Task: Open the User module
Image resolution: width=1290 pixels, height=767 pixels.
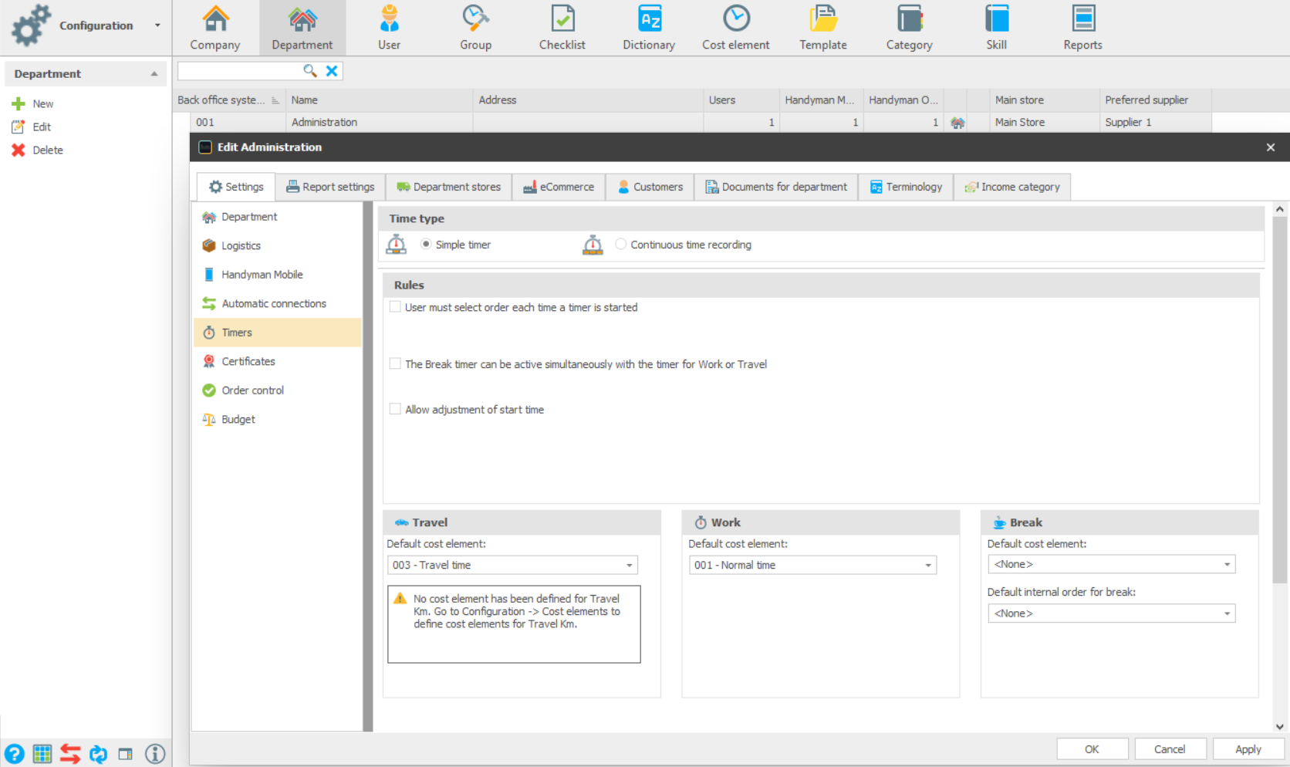Action: (x=389, y=28)
